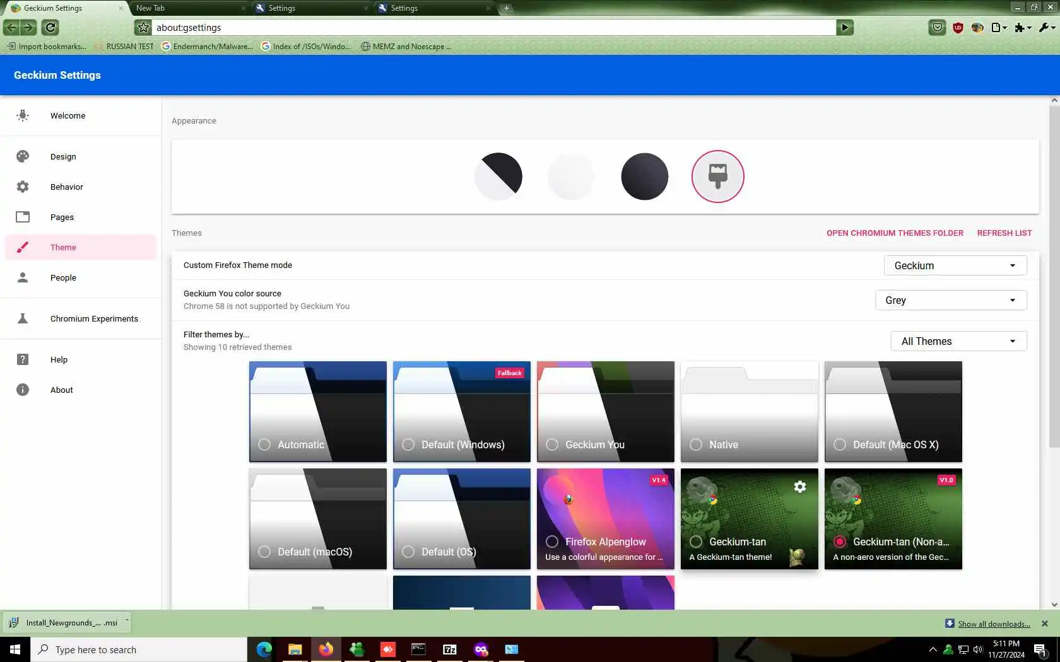
Task: Select the Default (OS) theme radio button
Action: (408, 552)
